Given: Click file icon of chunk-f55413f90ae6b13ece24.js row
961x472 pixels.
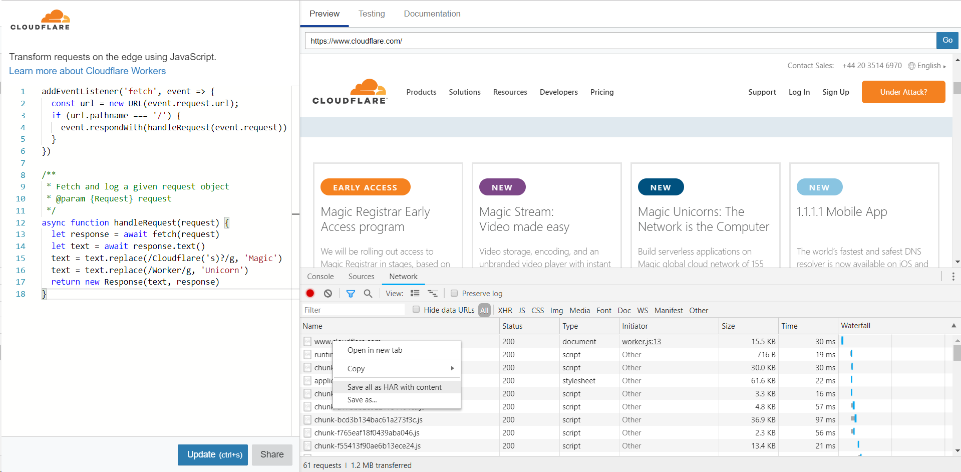Looking at the screenshot, I should 307,446.
